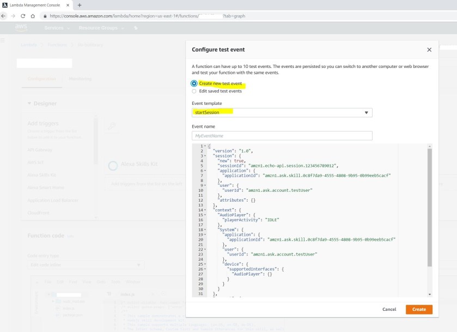Screen dimensions: 457x332
Task: Click the orange Create button
Action: pyautogui.click(x=419, y=309)
